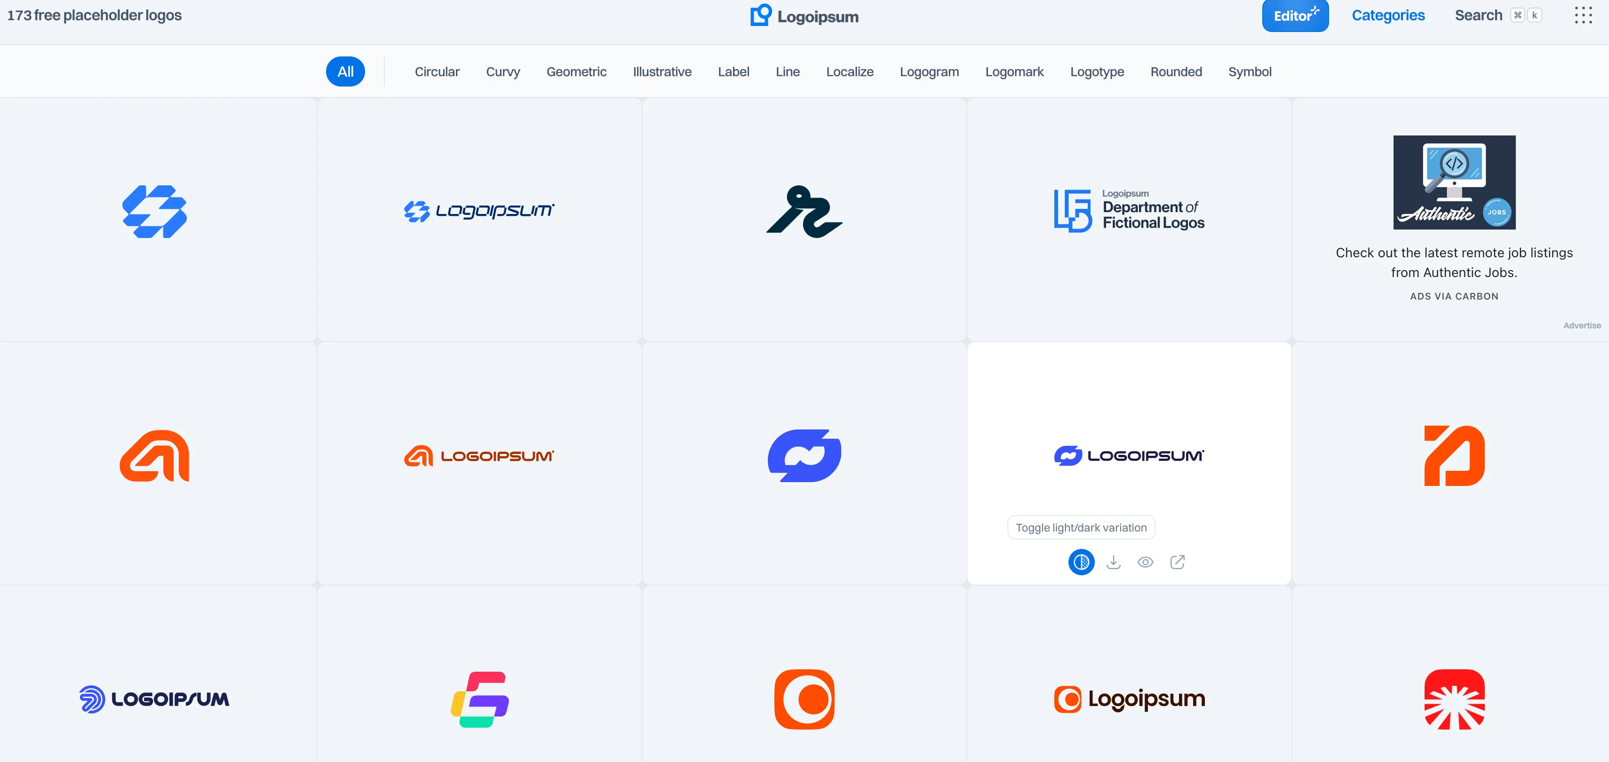Select the Symbol category filter
This screenshot has width=1609, height=762.
point(1249,72)
